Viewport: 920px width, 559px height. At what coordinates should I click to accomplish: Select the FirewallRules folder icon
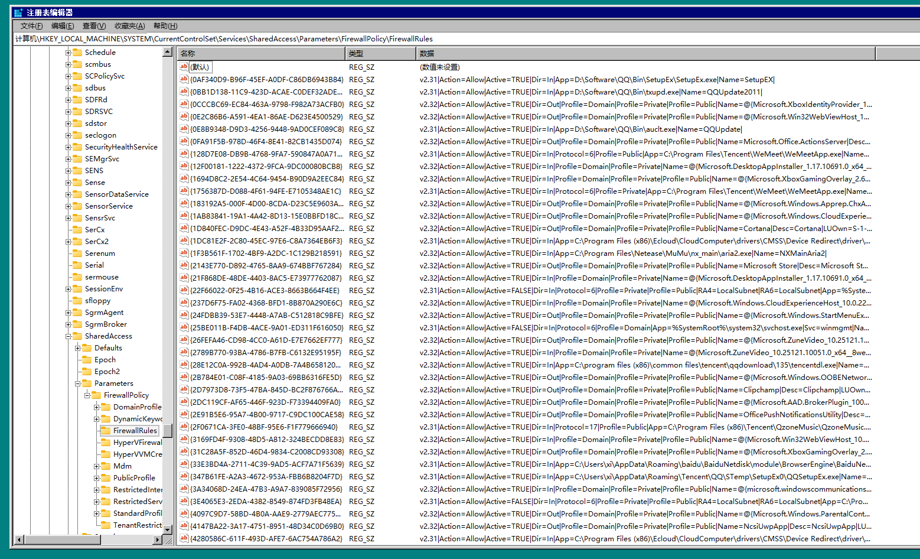(106, 431)
